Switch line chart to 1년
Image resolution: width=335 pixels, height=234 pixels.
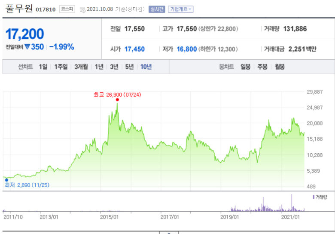coord(99,67)
